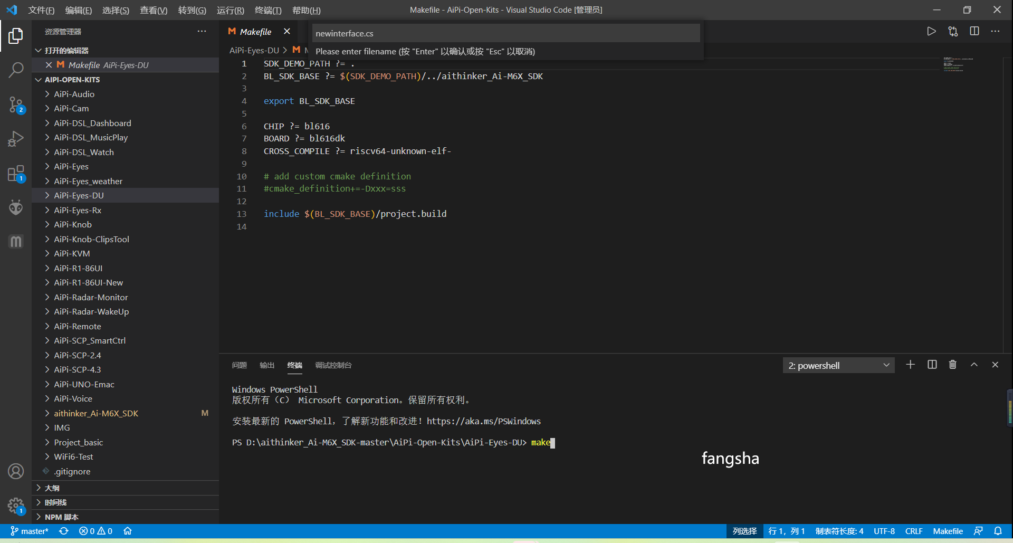
Task: Open the Explorer view in activity bar
Action: click(16, 36)
